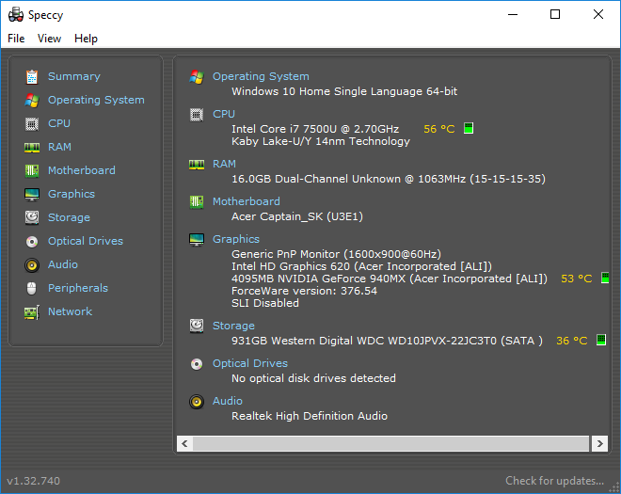This screenshot has width=621, height=494.
Task: Click the Motherboard heading in main panel
Action: point(246,201)
